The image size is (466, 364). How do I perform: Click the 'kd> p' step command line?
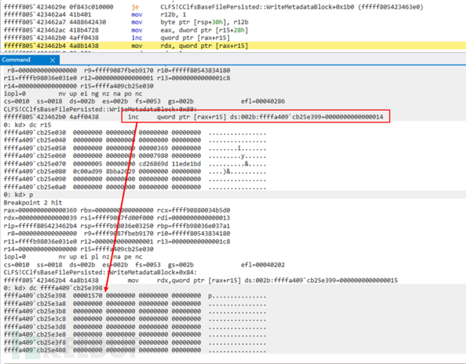tap(18, 195)
